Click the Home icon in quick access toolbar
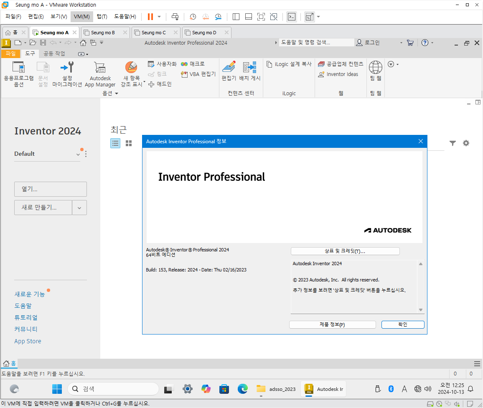Viewport: 483px width, 408px height. point(83,43)
